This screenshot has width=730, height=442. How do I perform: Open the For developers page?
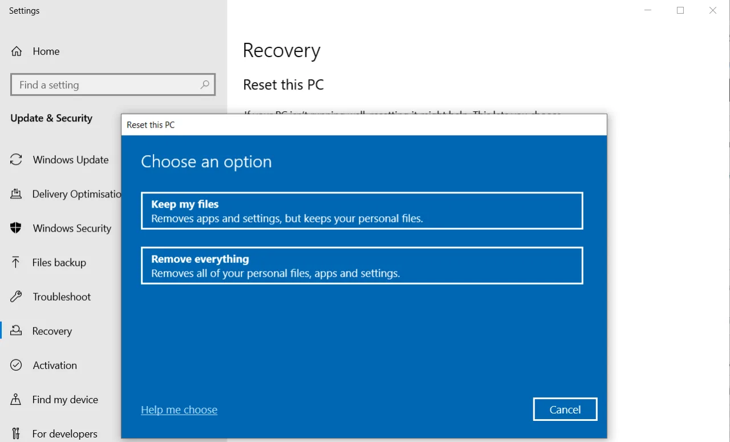(64, 433)
